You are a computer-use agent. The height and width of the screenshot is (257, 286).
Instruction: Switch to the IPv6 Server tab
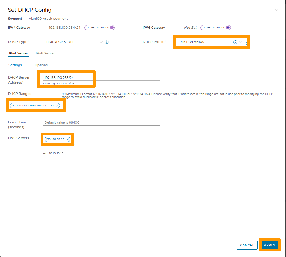[x=45, y=53]
